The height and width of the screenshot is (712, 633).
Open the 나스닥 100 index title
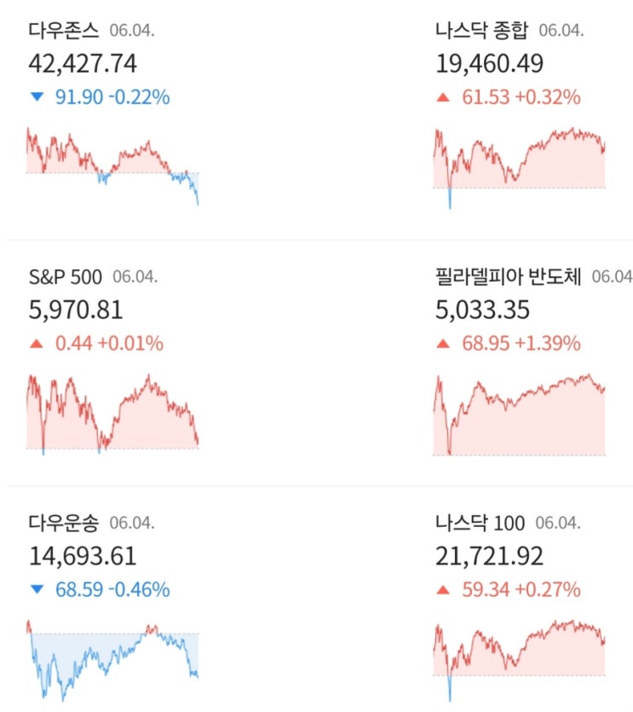click(480, 523)
